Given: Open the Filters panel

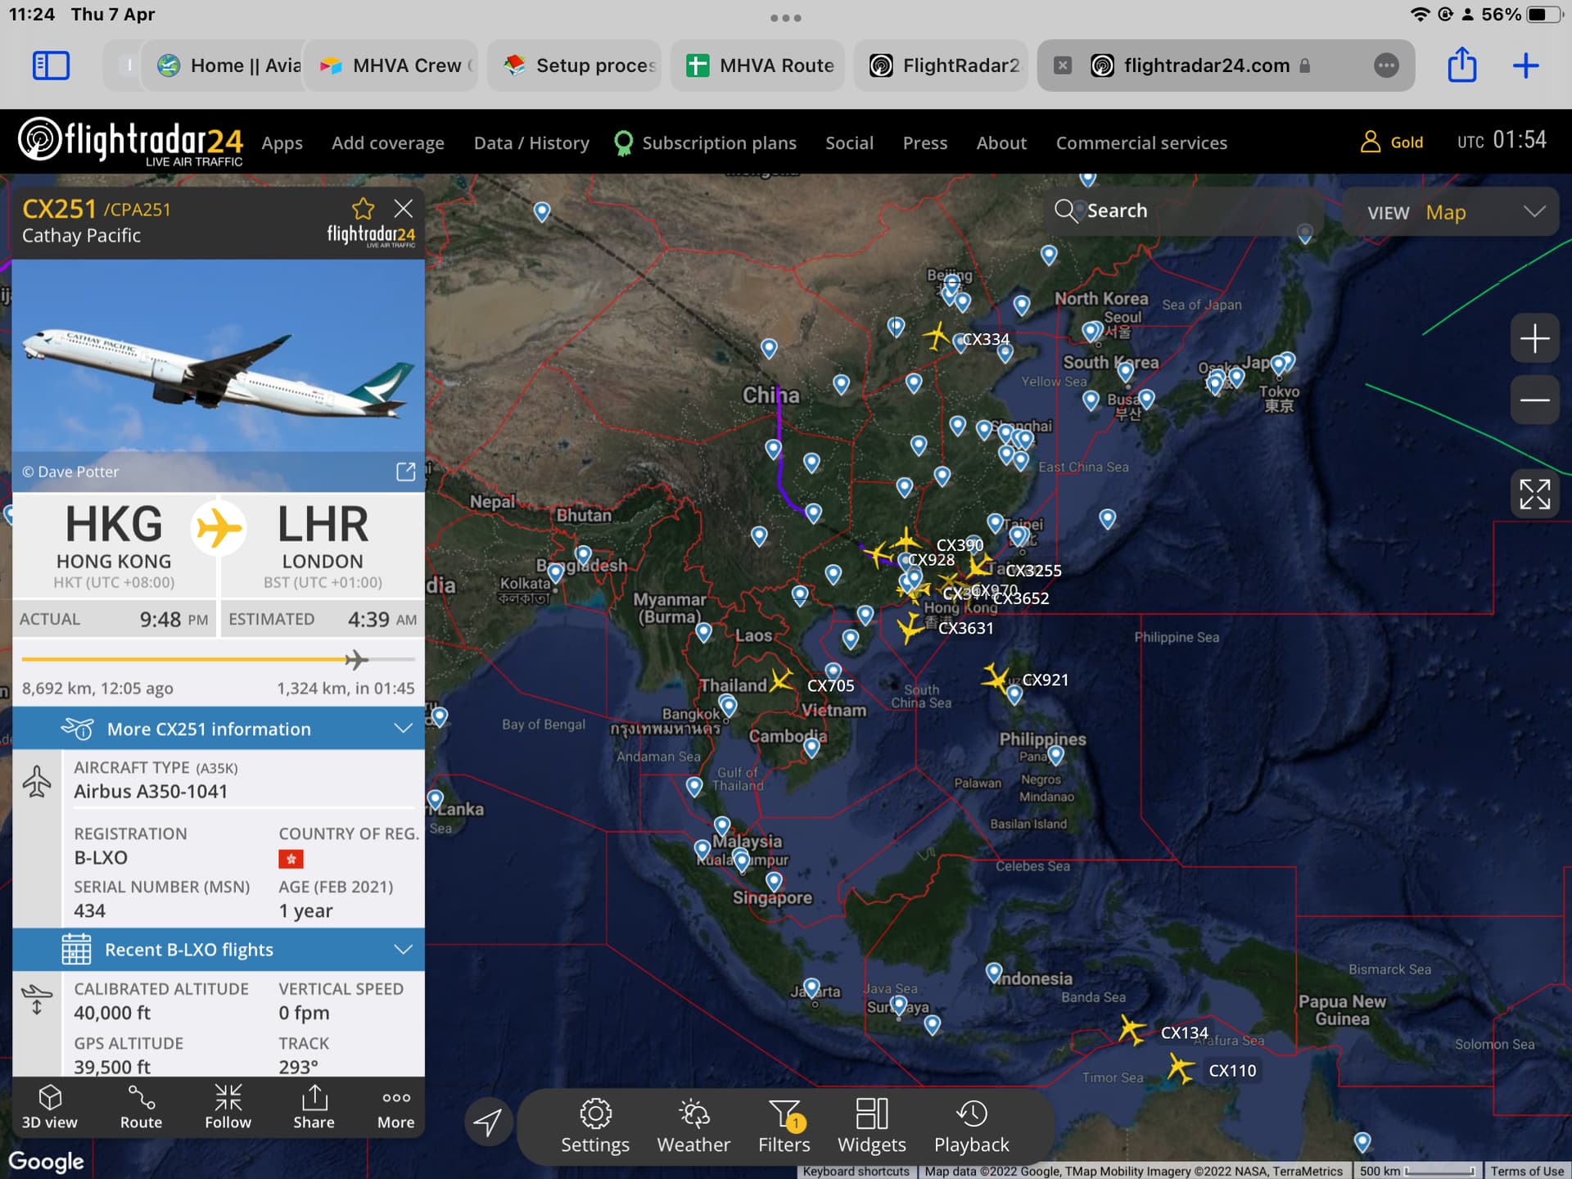Looking at the screenshot, I should (784, 1127).
